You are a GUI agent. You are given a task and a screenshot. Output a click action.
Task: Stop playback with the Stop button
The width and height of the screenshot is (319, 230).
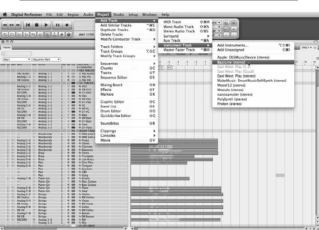37,25
